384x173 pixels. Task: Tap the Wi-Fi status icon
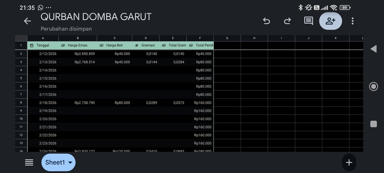pyautogui.click(x=334, y=7)
